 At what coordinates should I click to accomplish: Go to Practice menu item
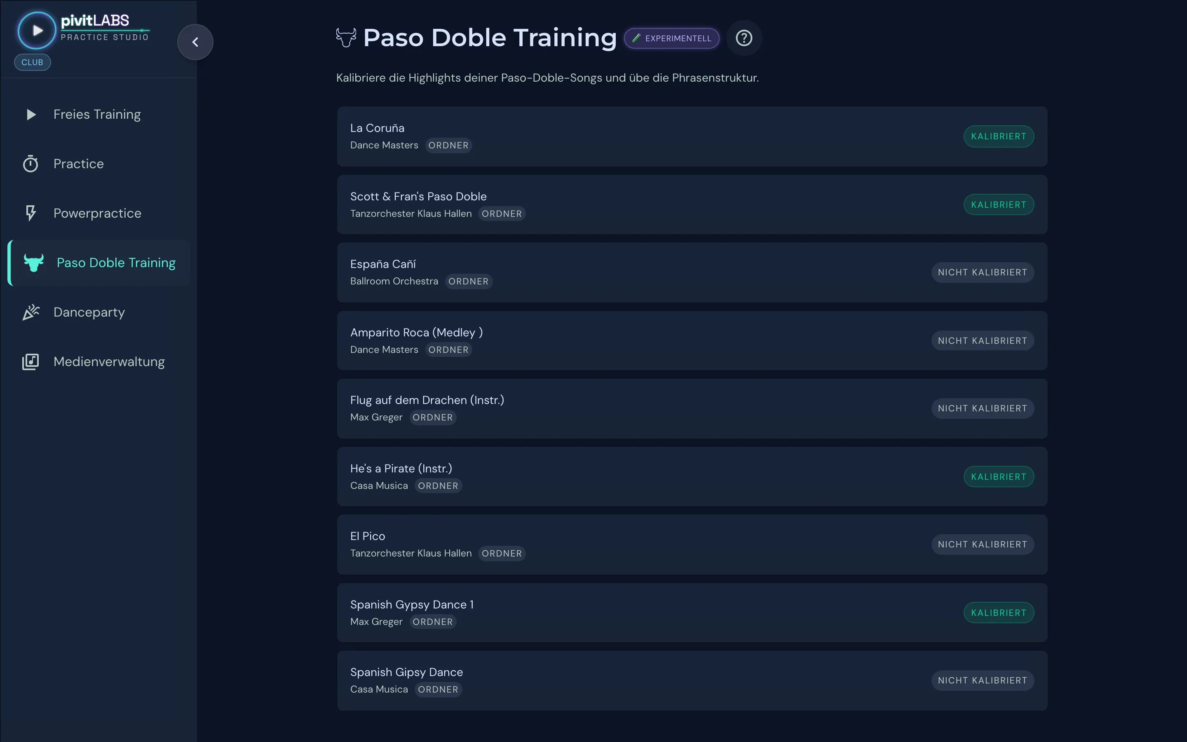pyautogui.click(x=78, y=164)
